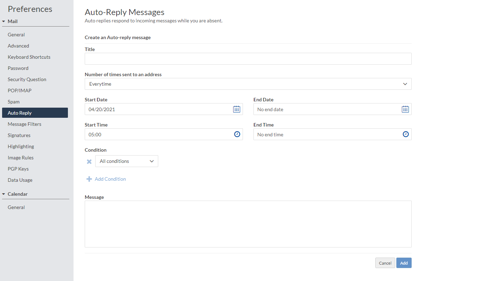Remove the condition with the X icon
Image resolution: width=481 pixels, height=281 pixels.
(x=89, y=161)
